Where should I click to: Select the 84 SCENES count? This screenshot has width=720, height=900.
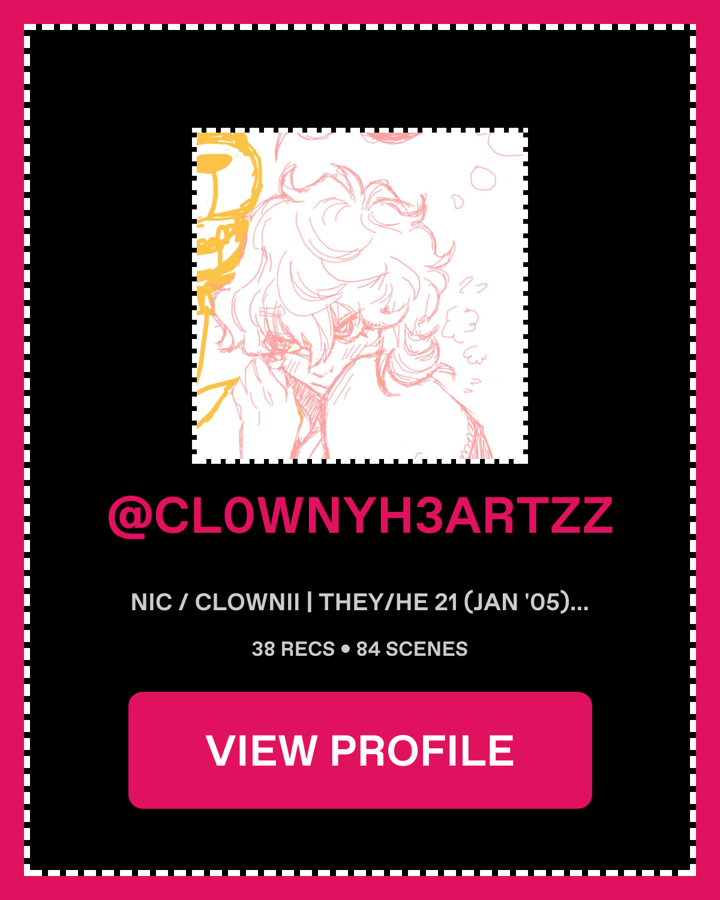[412, 649]
